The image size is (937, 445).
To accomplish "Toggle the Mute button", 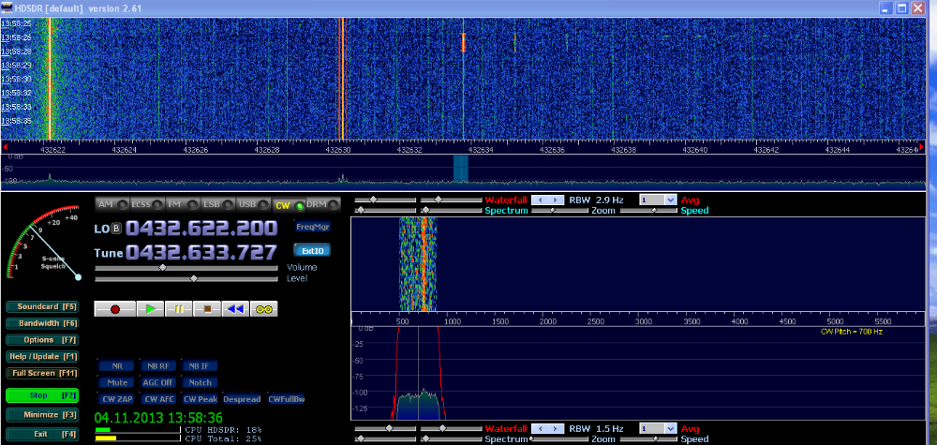I will point(117,382).
